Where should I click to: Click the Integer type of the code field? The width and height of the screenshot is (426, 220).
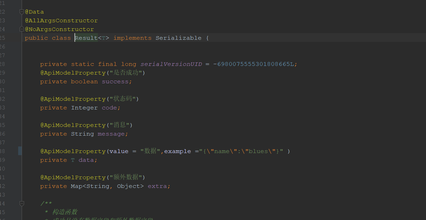pos(84,107)
